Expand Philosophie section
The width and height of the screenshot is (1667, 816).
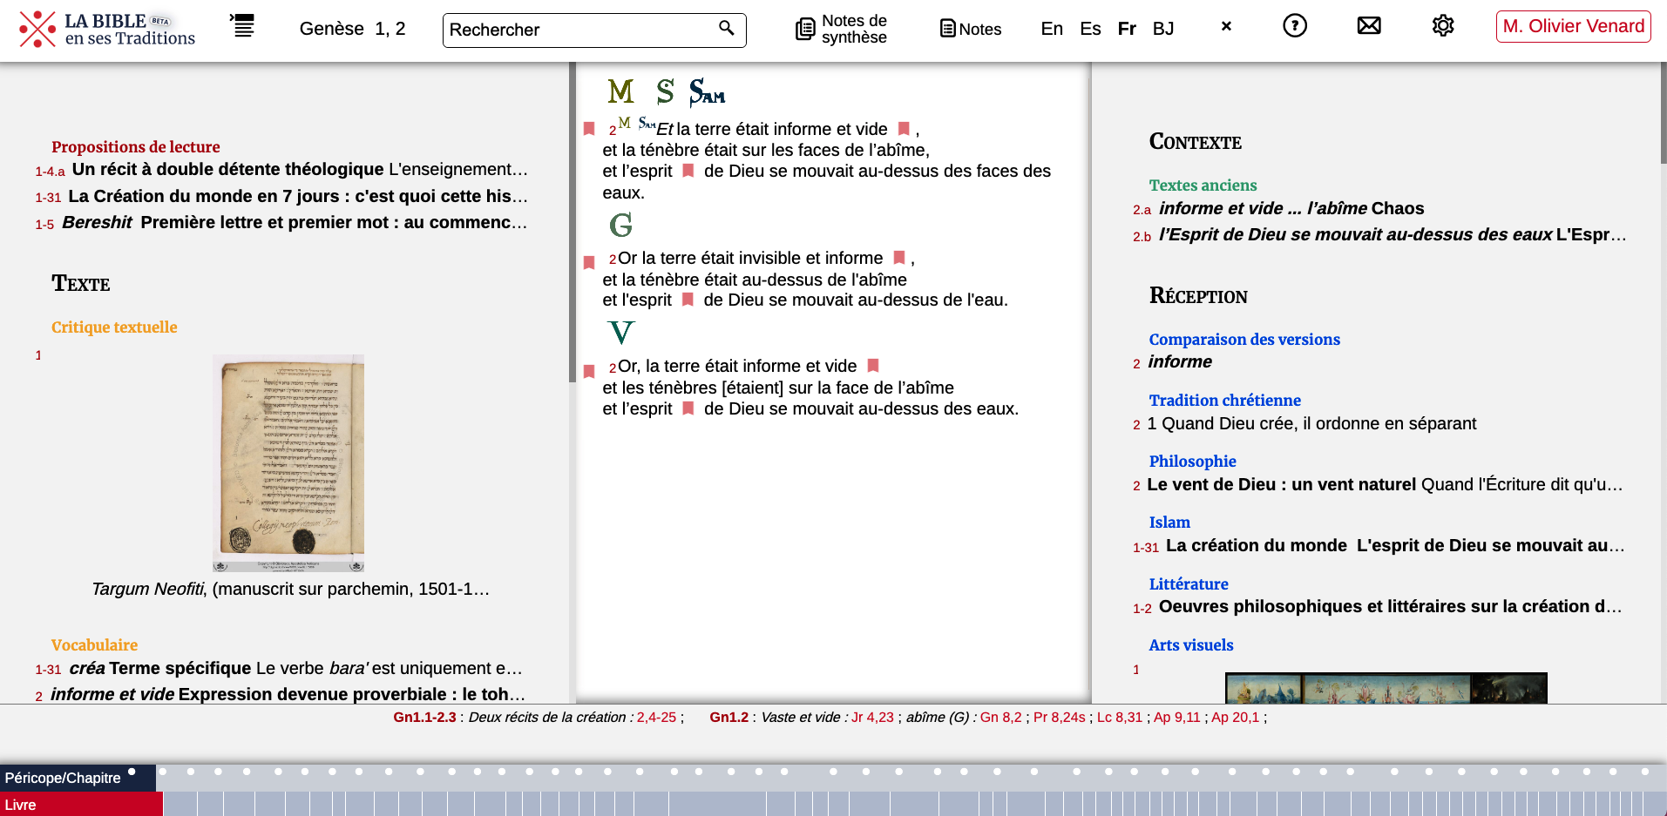pyautogui.click(x=1192, y=462)
